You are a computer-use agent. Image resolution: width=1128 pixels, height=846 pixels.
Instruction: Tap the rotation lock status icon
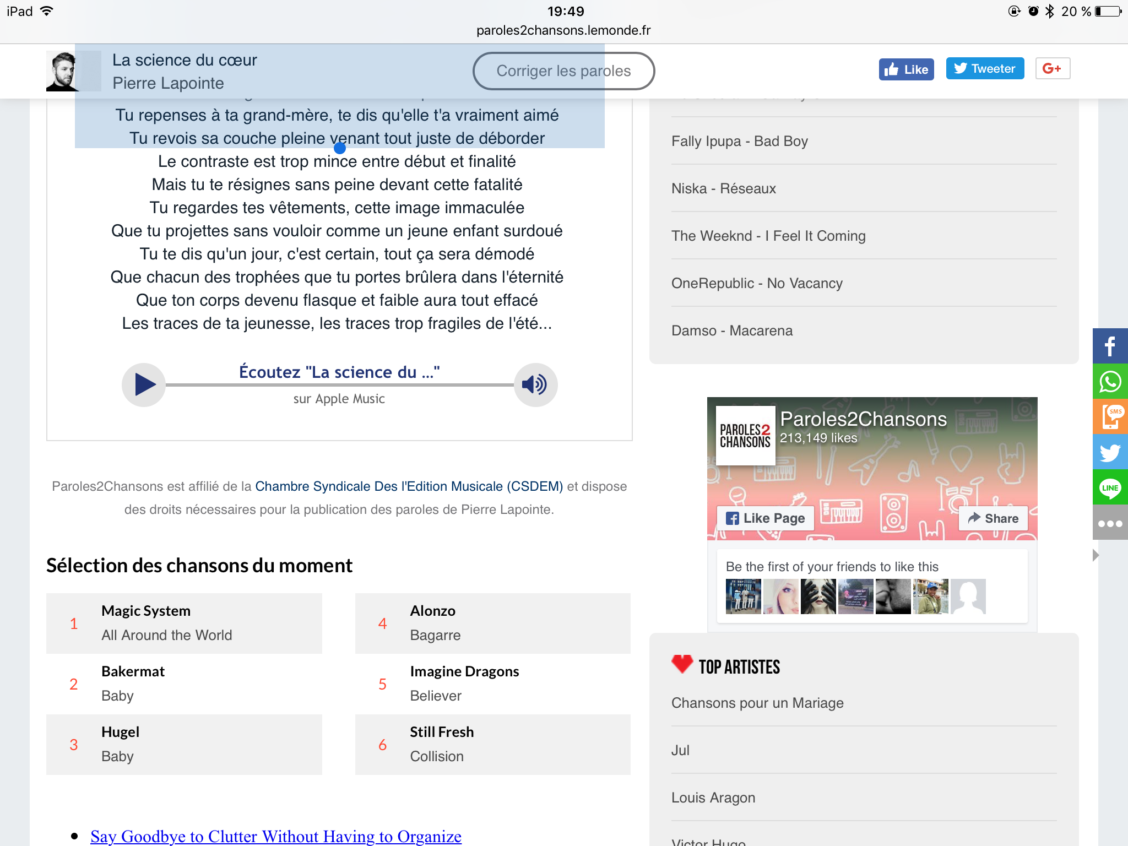1015,11
